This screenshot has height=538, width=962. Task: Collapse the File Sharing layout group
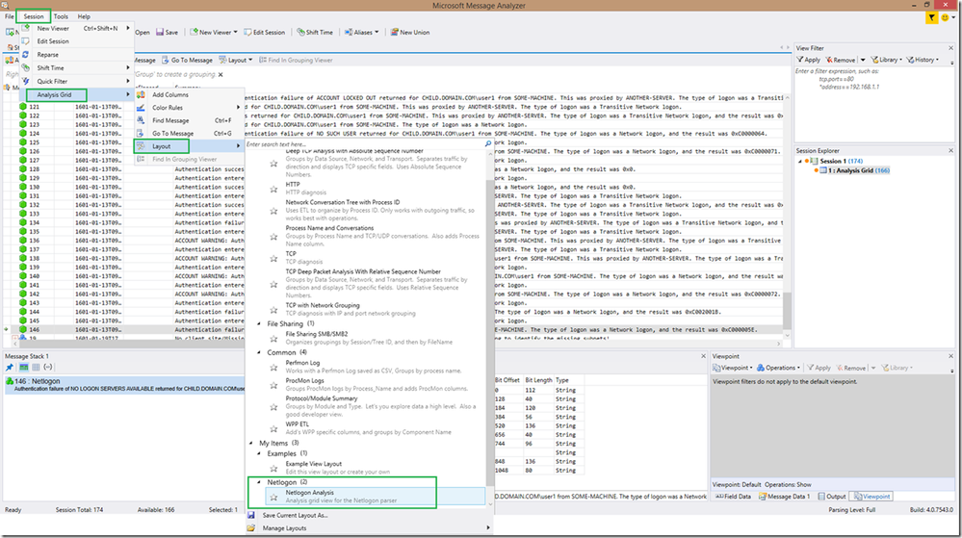click(x=259, y=323)
